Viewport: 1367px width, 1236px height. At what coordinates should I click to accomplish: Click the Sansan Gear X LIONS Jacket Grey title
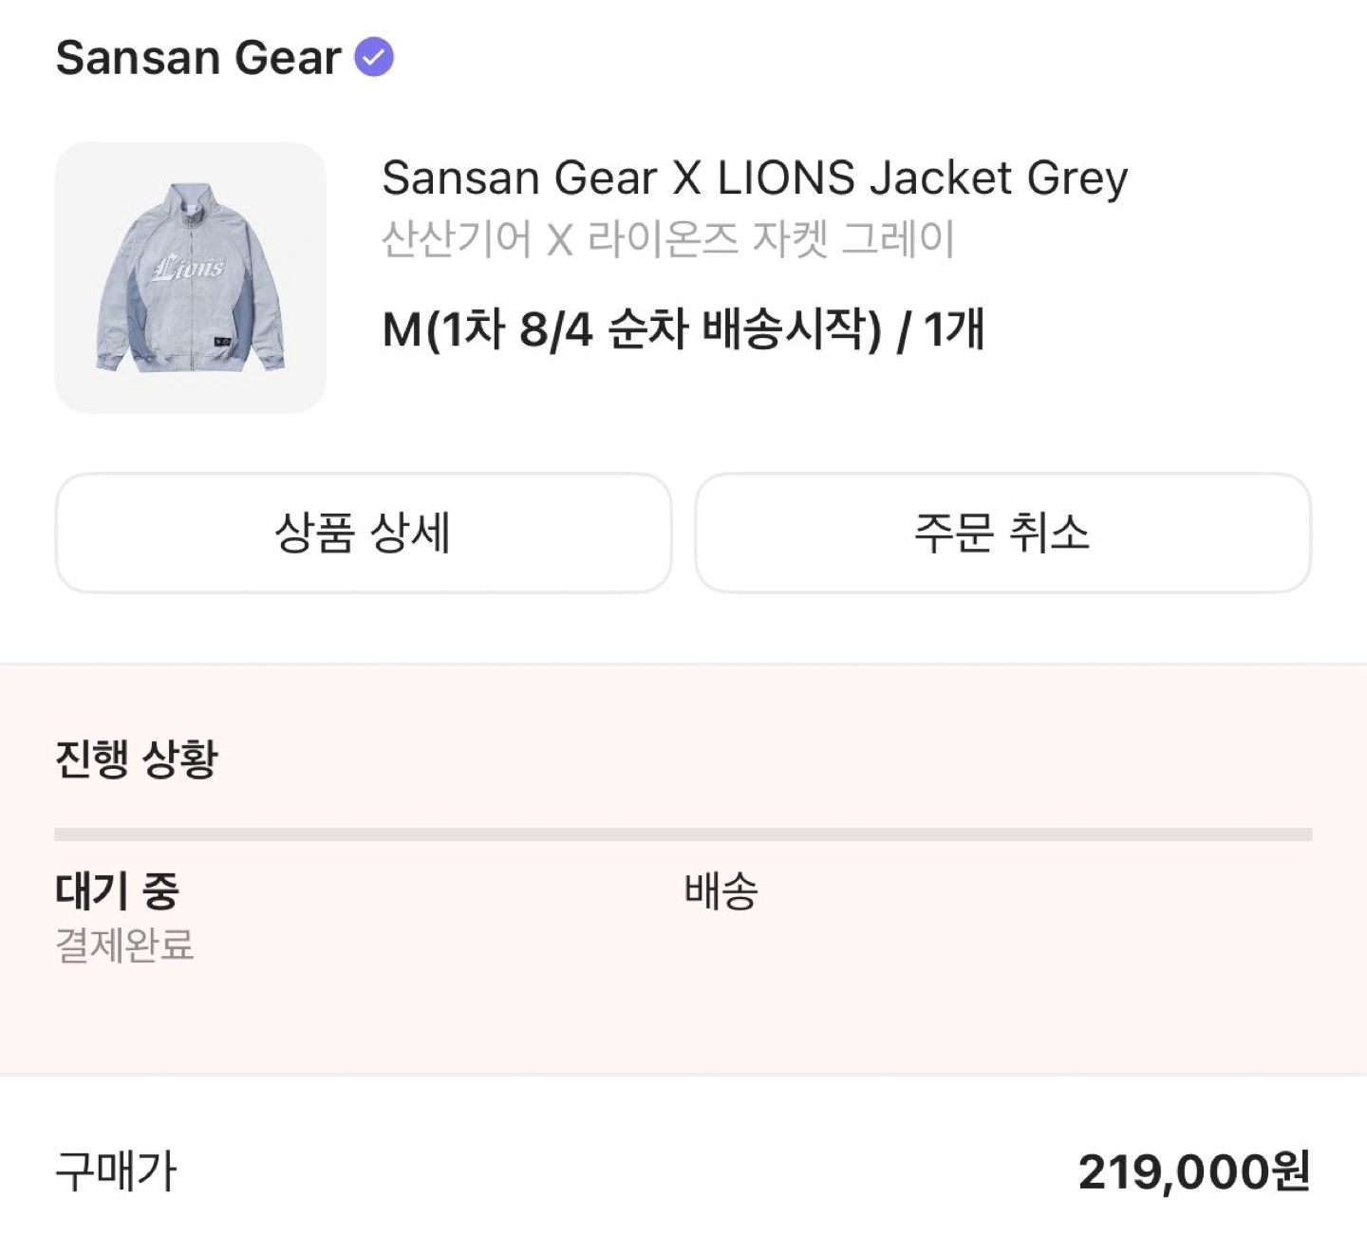pyautogui.click(x=755, y=178)
